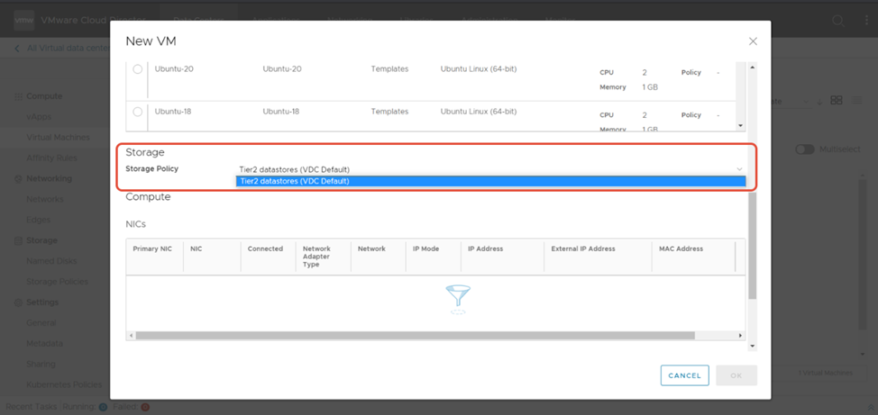Click NIC table right scroll arrow
Screen dimensions: 878x415
(x=741, y=336)
